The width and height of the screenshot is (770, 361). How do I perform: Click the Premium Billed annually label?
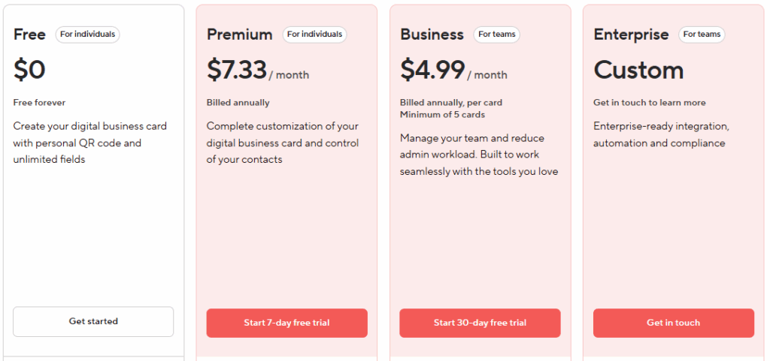pos(238,102)
